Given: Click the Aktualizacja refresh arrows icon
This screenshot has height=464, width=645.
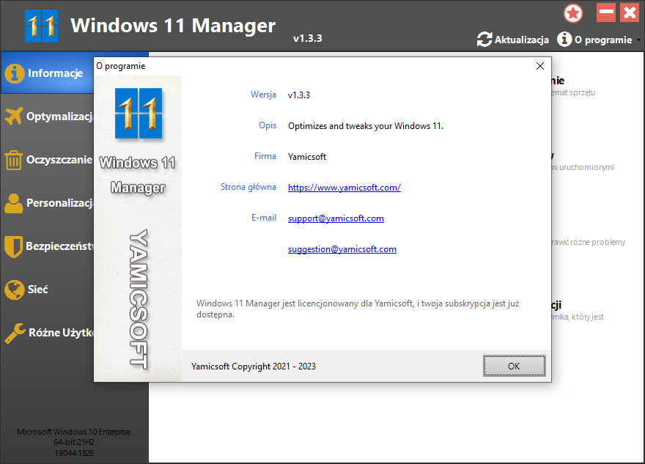Looking at the screenshot, I should pyautogui.click(x=484, y=40).
